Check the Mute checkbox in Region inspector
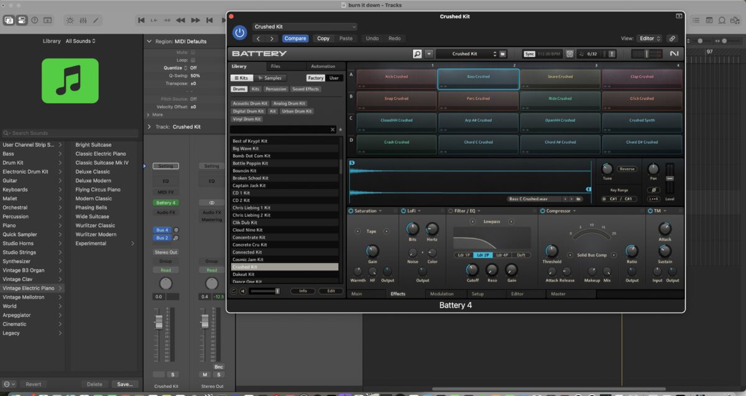Image resolution: width=746 pixels, height=396 pixels. (x=193, y=52)
